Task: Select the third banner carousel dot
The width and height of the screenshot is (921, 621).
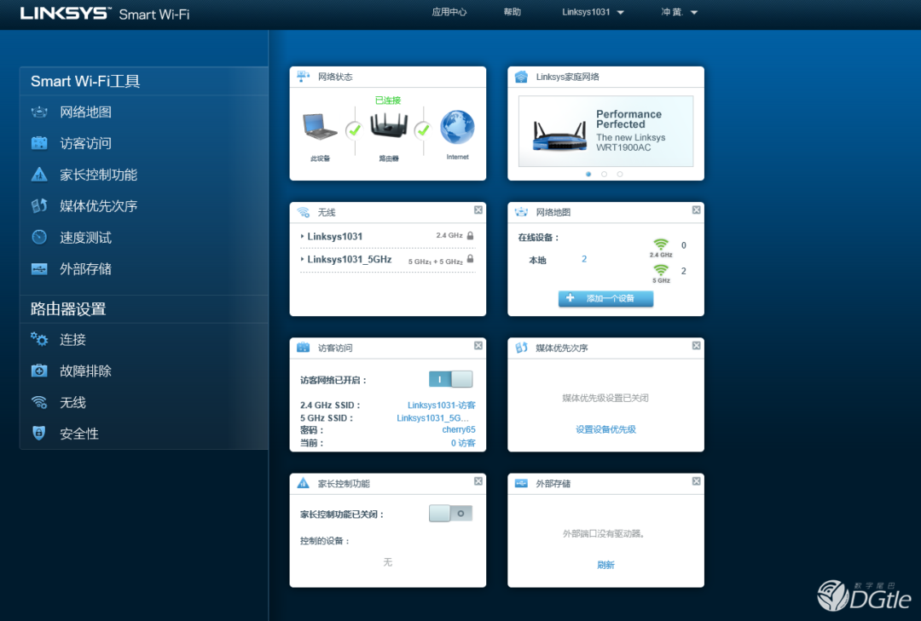Action: pos(620,175)
